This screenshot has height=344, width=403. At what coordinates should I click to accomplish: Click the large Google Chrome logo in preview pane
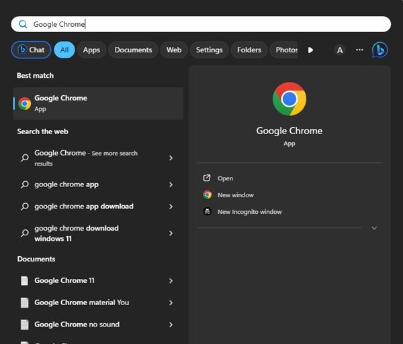[x=289, y=99]
